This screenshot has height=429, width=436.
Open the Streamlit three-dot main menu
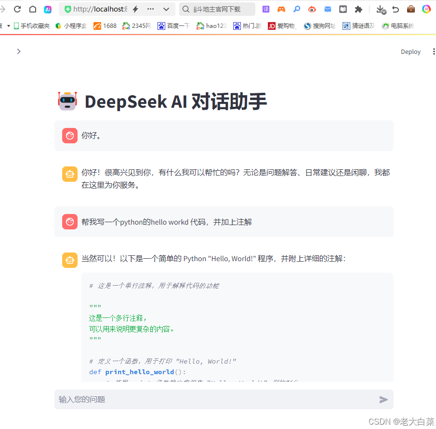(x=434, y=51)
